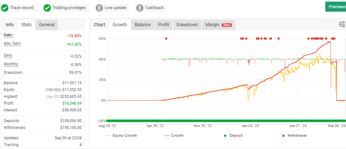Click the Drawdown value 99.01%

pyautogui.click(x=76, y=73)
